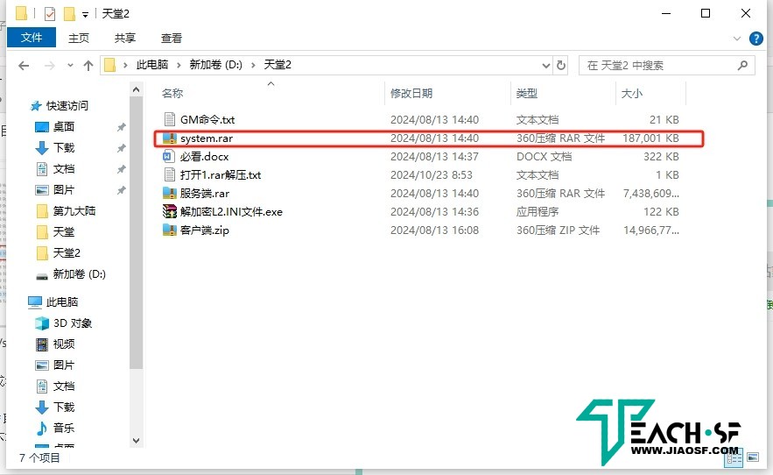The image size is (773, 475).
Task: Open 3D 对象 under 此电脑
Action: coord(73,323)
